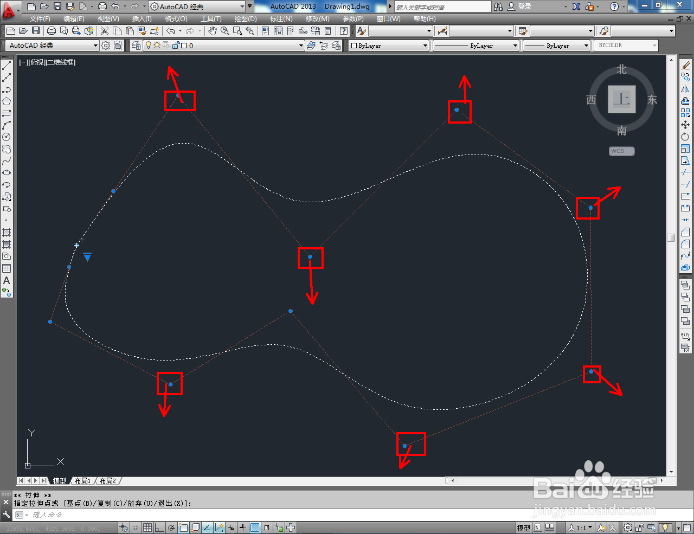This screenshot has height=534, width=694.
Task: Toggle Dynamic Input in status bar
Action: click(x=231, y=527)
